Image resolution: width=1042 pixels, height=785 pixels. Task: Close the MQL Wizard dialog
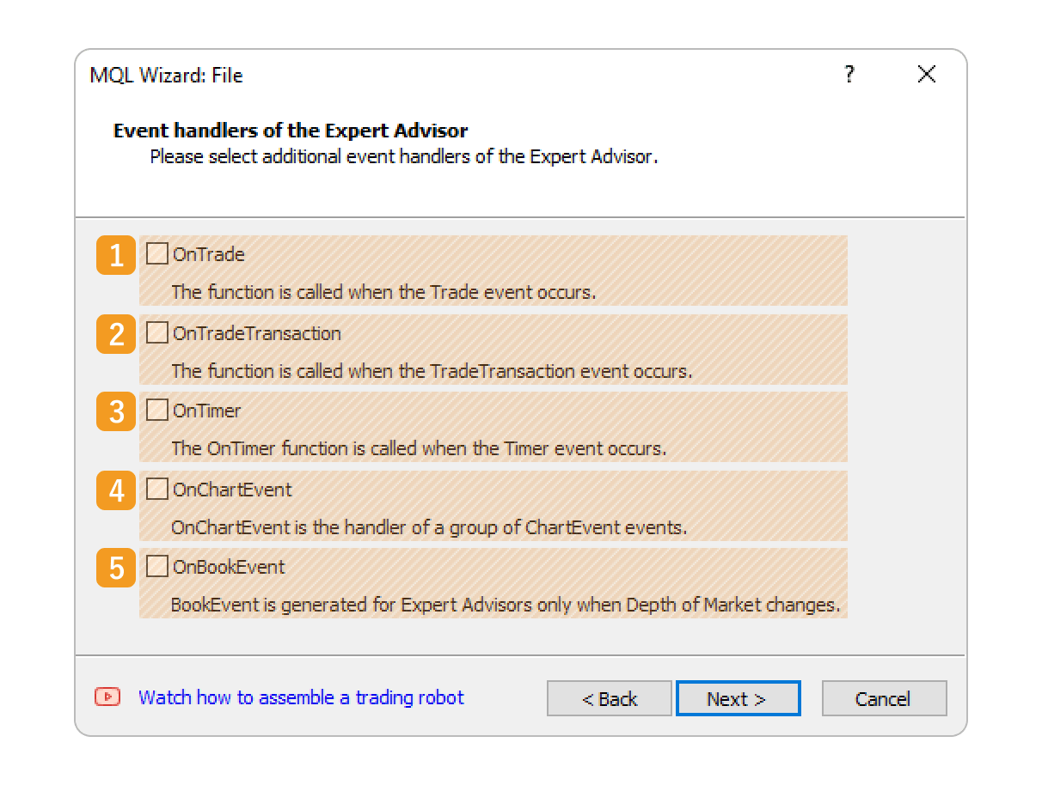point(926,75)
